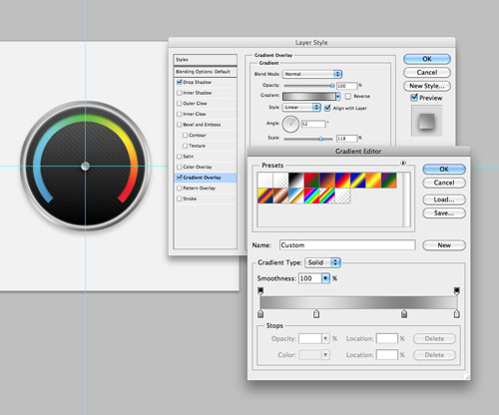The image size is (499, 415).
Task: Select the chrome gradient preset
Action: (296, 196)
